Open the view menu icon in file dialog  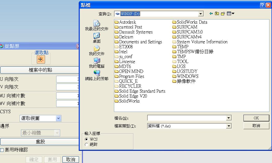coord(231,13)
